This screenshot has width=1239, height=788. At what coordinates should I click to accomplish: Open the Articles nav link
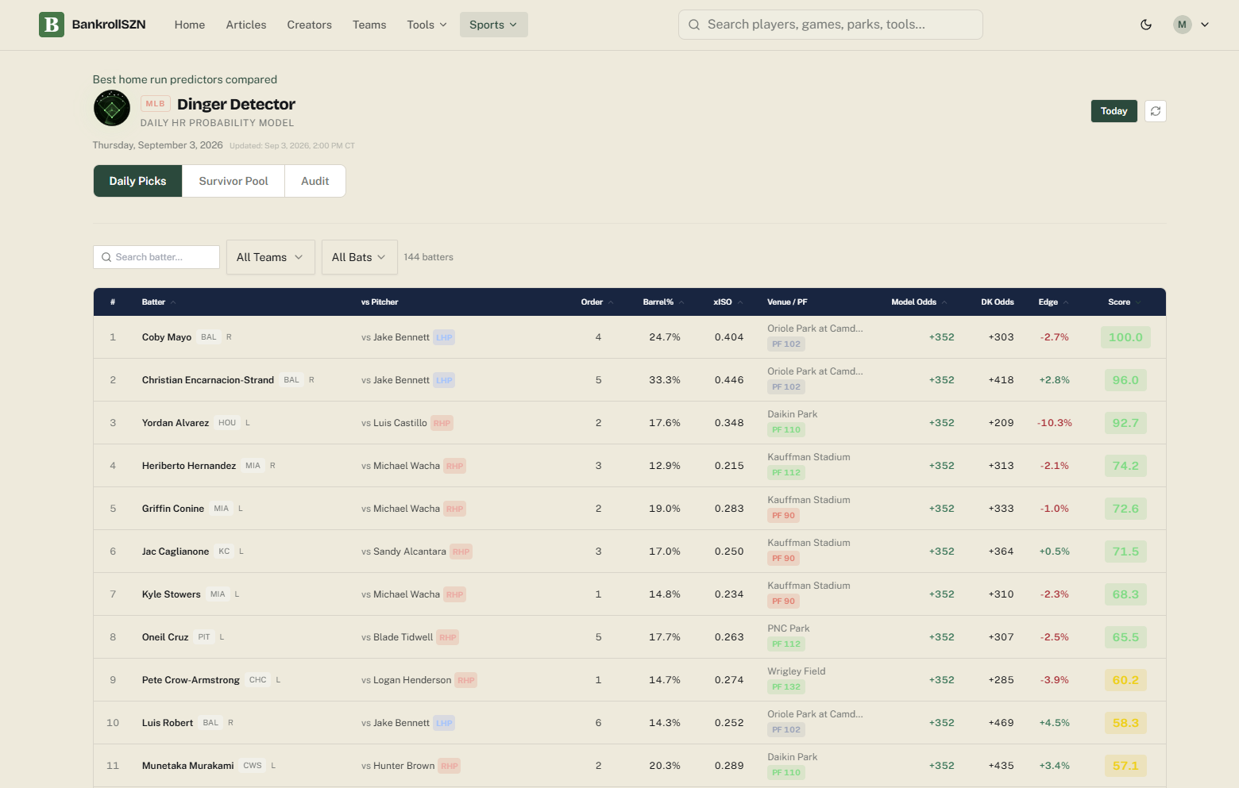click(x=246, y=25)
